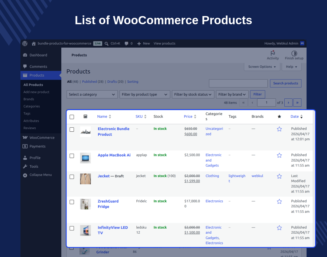Sort the table by Date column

pos(297,117)
